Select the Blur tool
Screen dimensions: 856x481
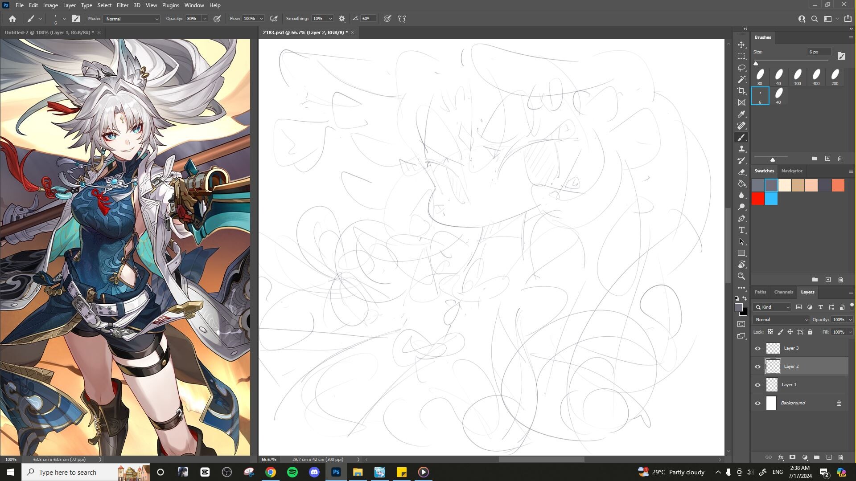point(741,196)
